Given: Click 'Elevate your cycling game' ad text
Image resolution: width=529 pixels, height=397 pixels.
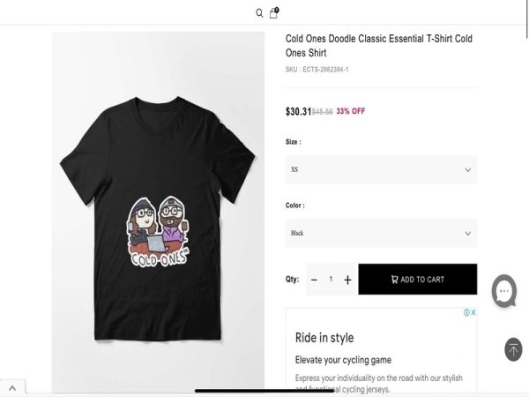Looking at the screenshot, I should (x=343, y=360).
